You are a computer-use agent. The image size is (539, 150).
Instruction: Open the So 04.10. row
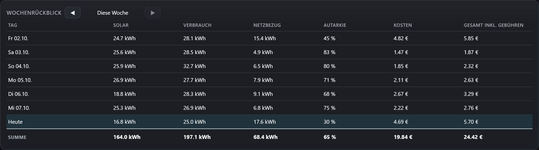pyautogui.click(x=269, y=66)
